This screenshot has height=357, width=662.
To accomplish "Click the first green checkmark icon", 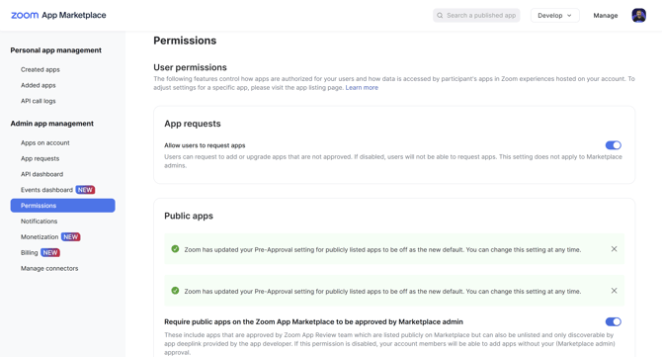I will coord(175,249).
